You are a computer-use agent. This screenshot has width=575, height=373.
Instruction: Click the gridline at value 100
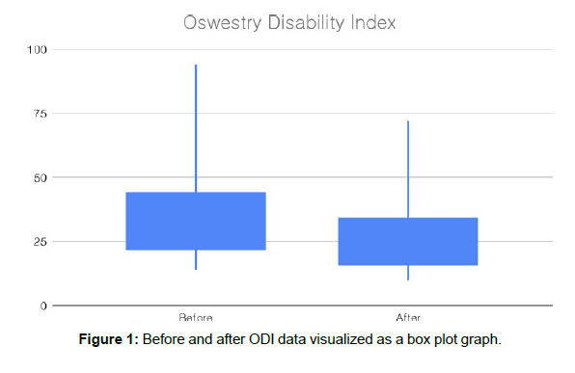(x=303, y=49)
